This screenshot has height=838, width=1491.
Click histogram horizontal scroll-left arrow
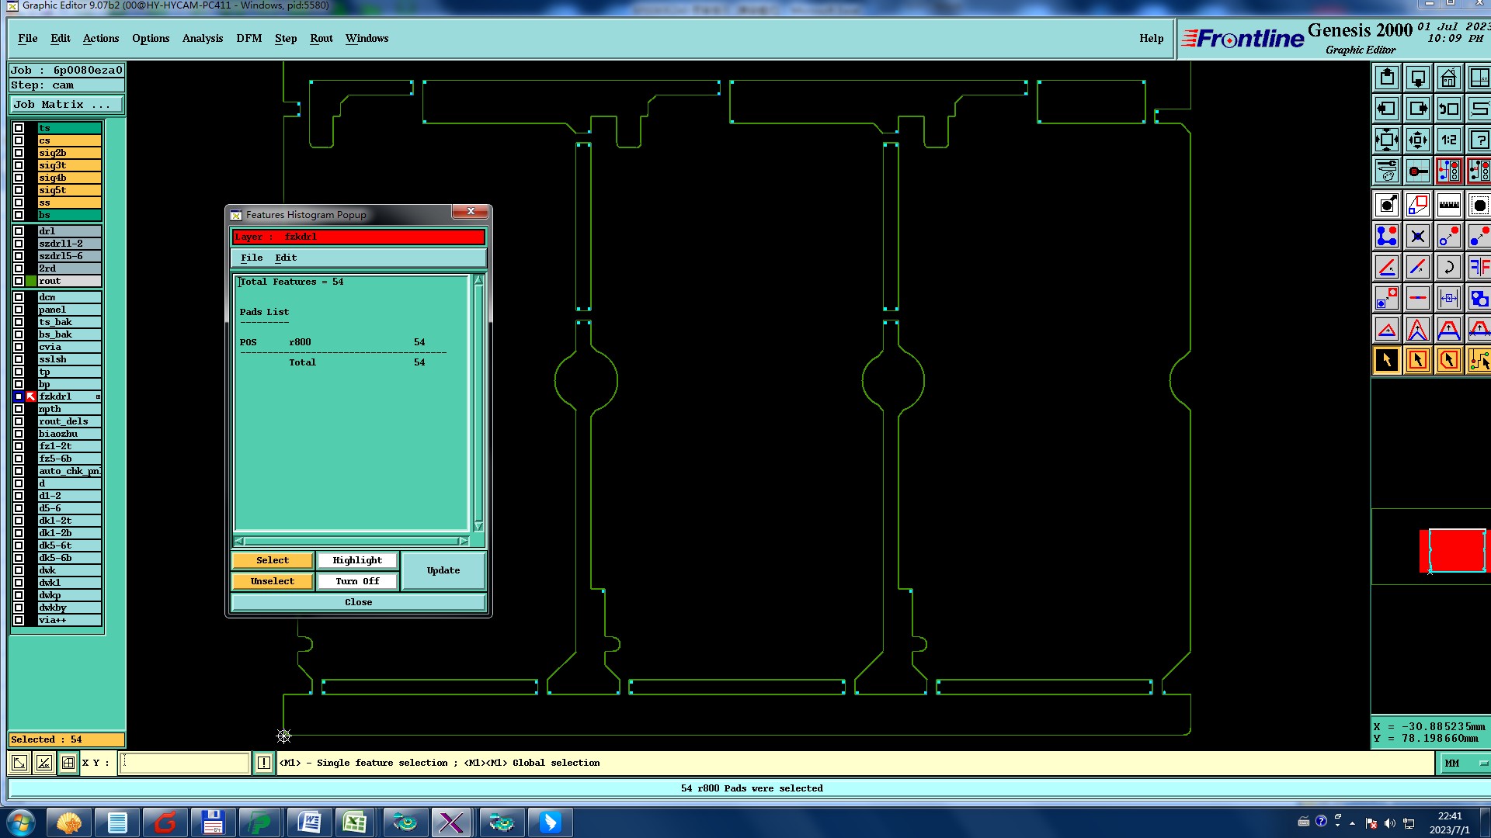click(239, 541)
